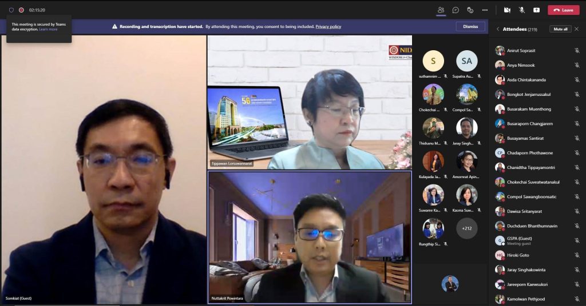This screenshot has height=306, width=586.
Task: Select attendee Chadaporn Phothawone
Action: [537, 153]
